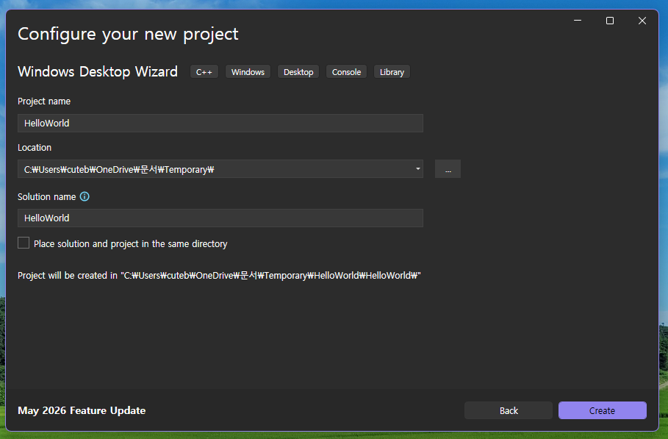Click the 'Project name' label
The image size is (668, 439).
44,101
